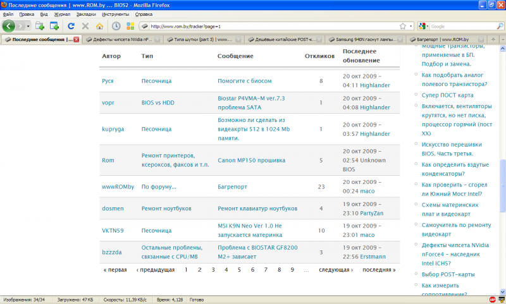Open the Highlander link in Руся row

(375, 85)
